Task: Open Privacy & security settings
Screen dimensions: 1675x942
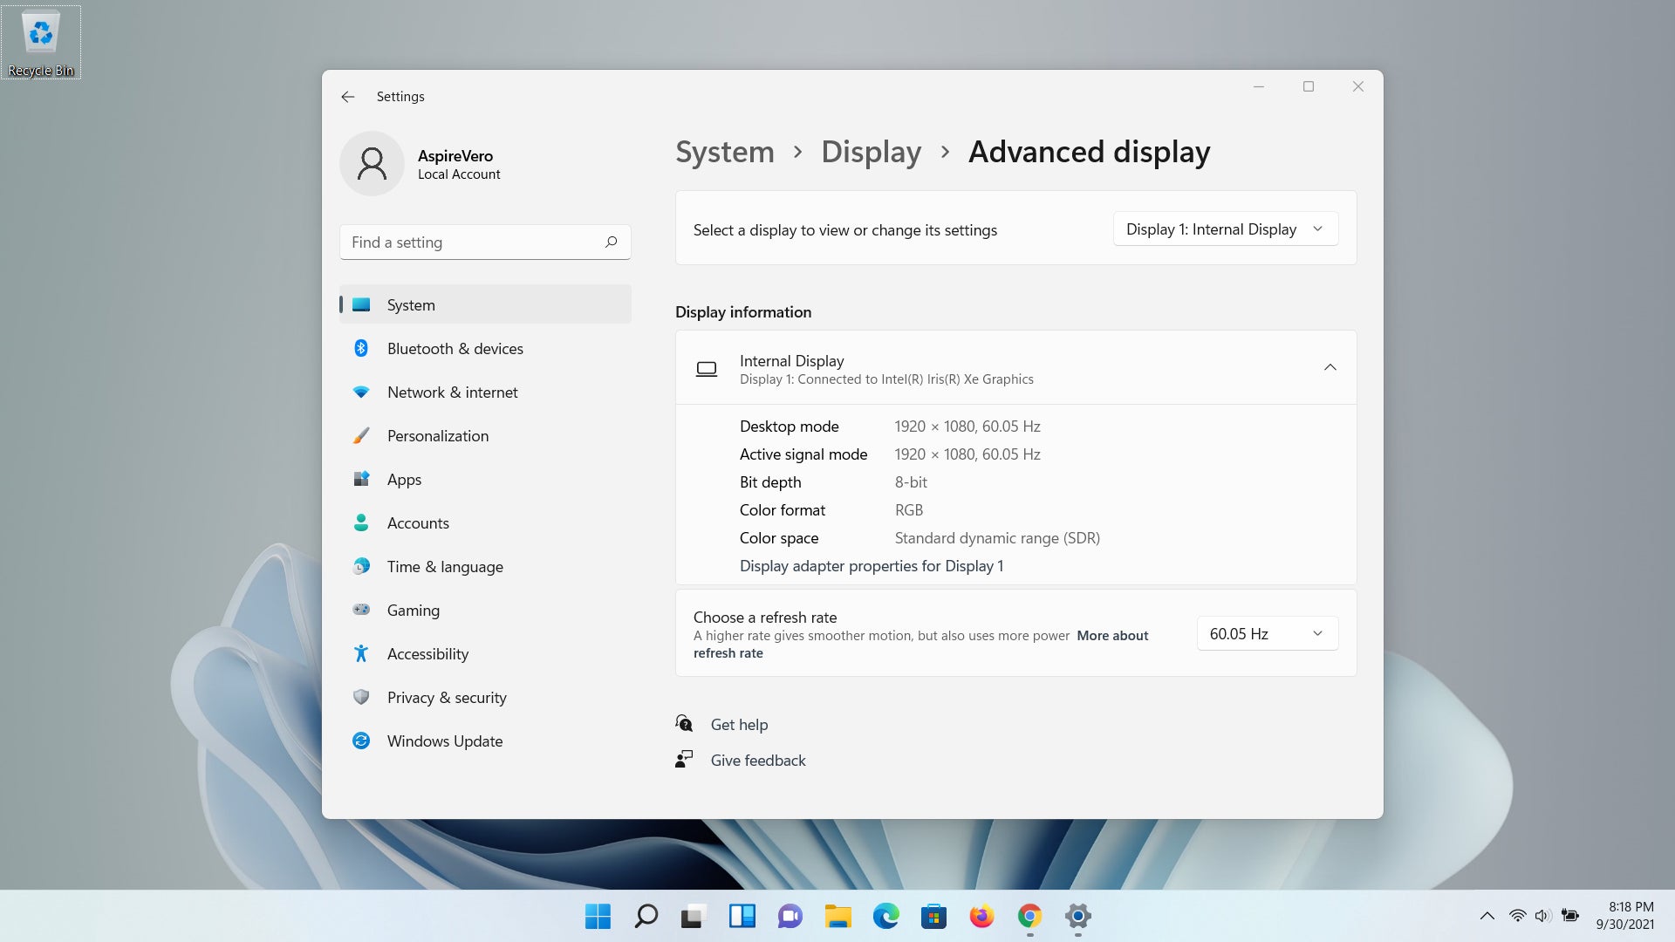Action: (x=485, y=698)
